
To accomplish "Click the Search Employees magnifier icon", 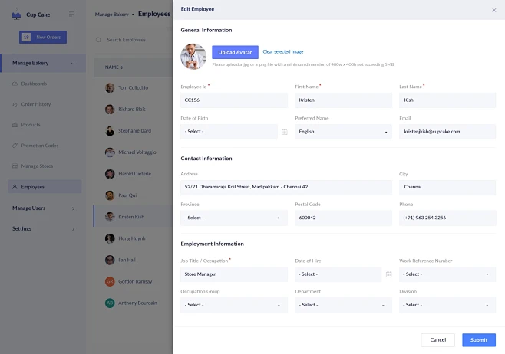I will (x=99, y=40).
